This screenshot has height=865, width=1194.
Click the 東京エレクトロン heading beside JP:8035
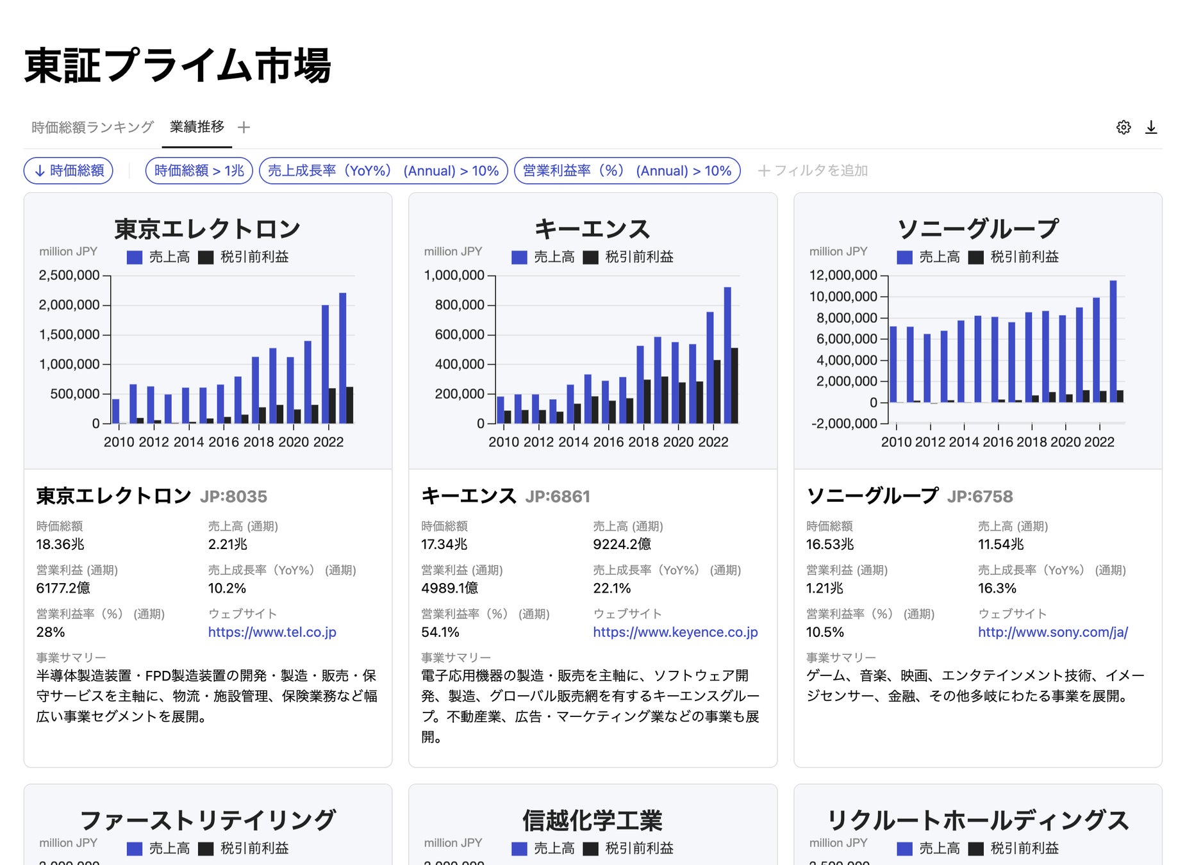coord(113,496)
